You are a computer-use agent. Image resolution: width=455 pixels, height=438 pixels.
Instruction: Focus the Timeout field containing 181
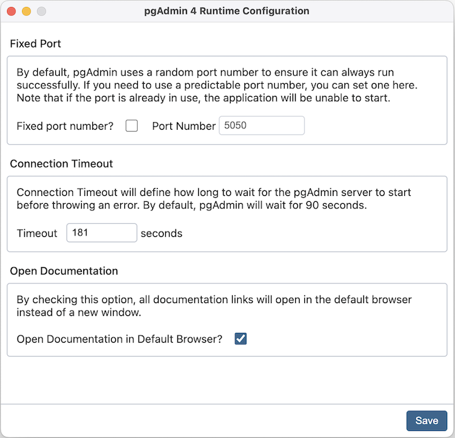click(101, 233)
